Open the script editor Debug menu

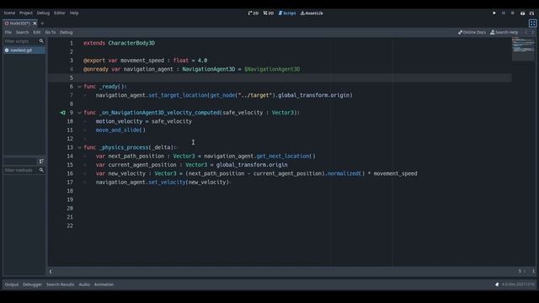(66, 32)
